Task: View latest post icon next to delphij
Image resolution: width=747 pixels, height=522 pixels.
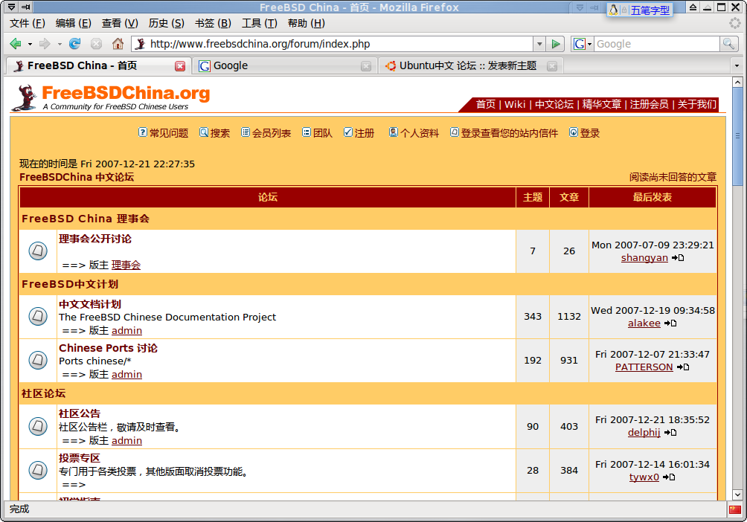Action: (x=670, y=433)
